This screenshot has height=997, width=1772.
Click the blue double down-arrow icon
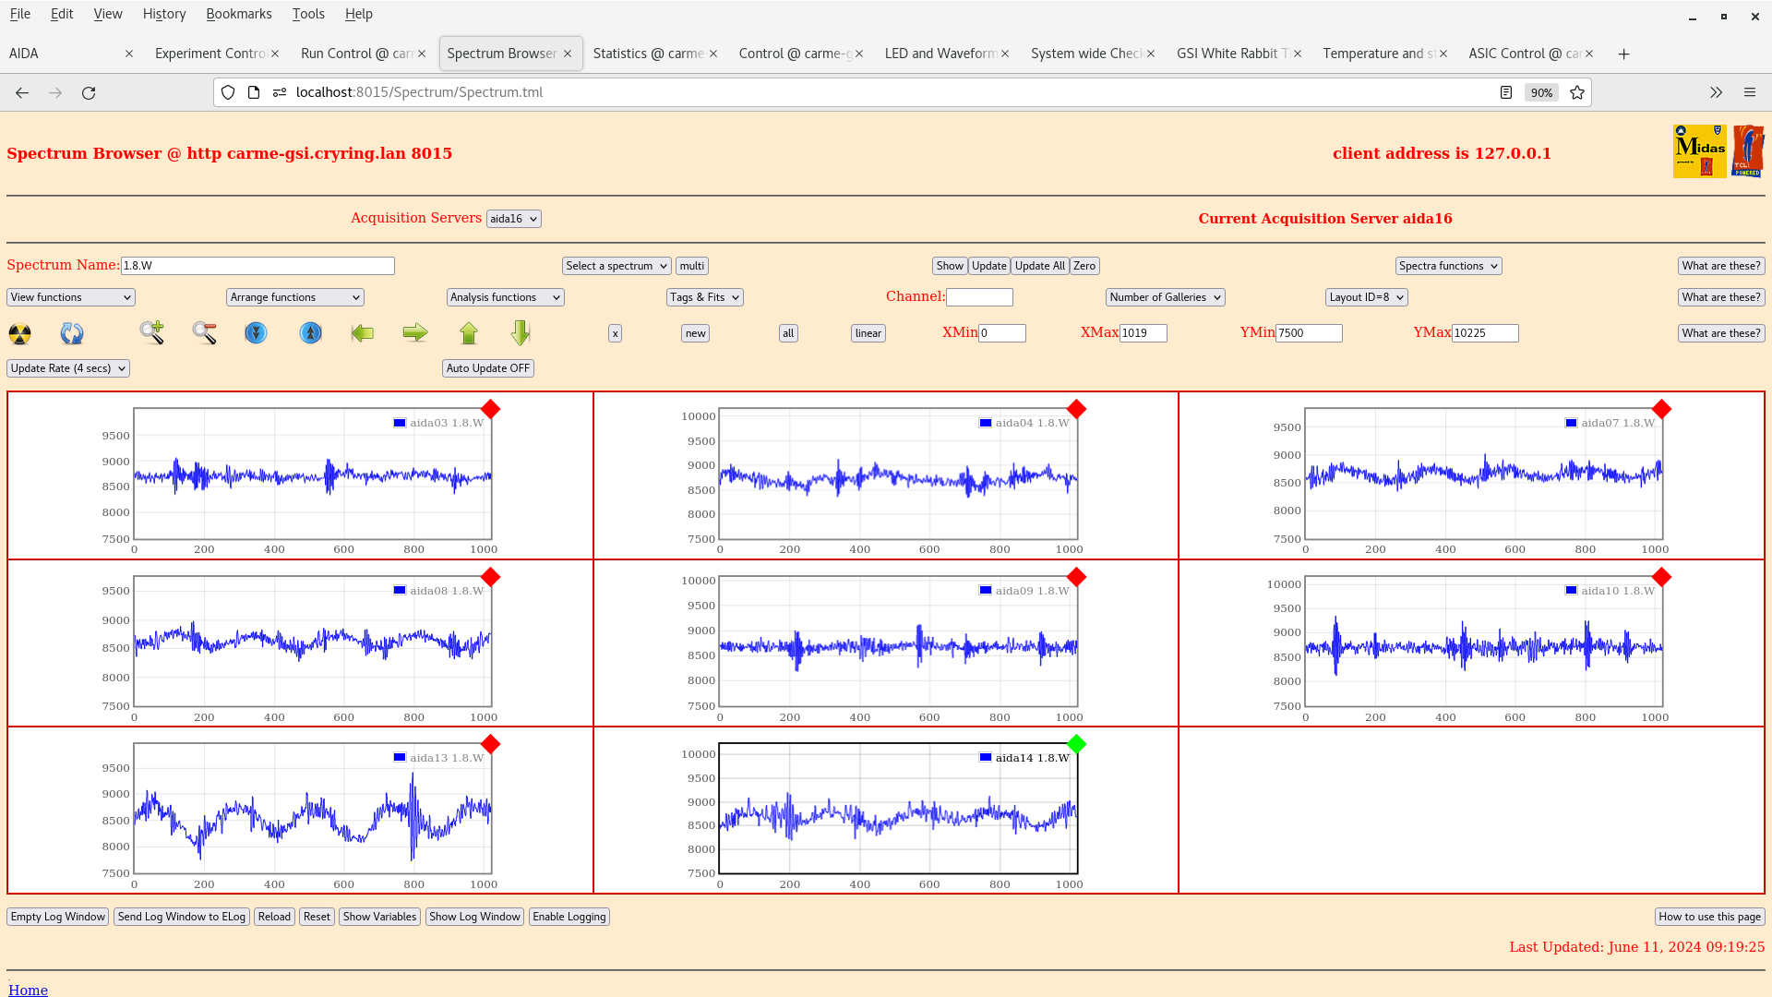pos(256,332)
